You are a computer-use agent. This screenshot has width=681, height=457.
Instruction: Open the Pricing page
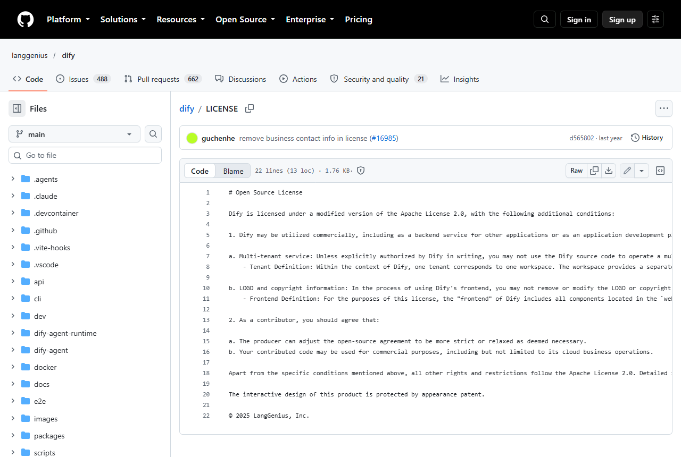tap(359, 19)
